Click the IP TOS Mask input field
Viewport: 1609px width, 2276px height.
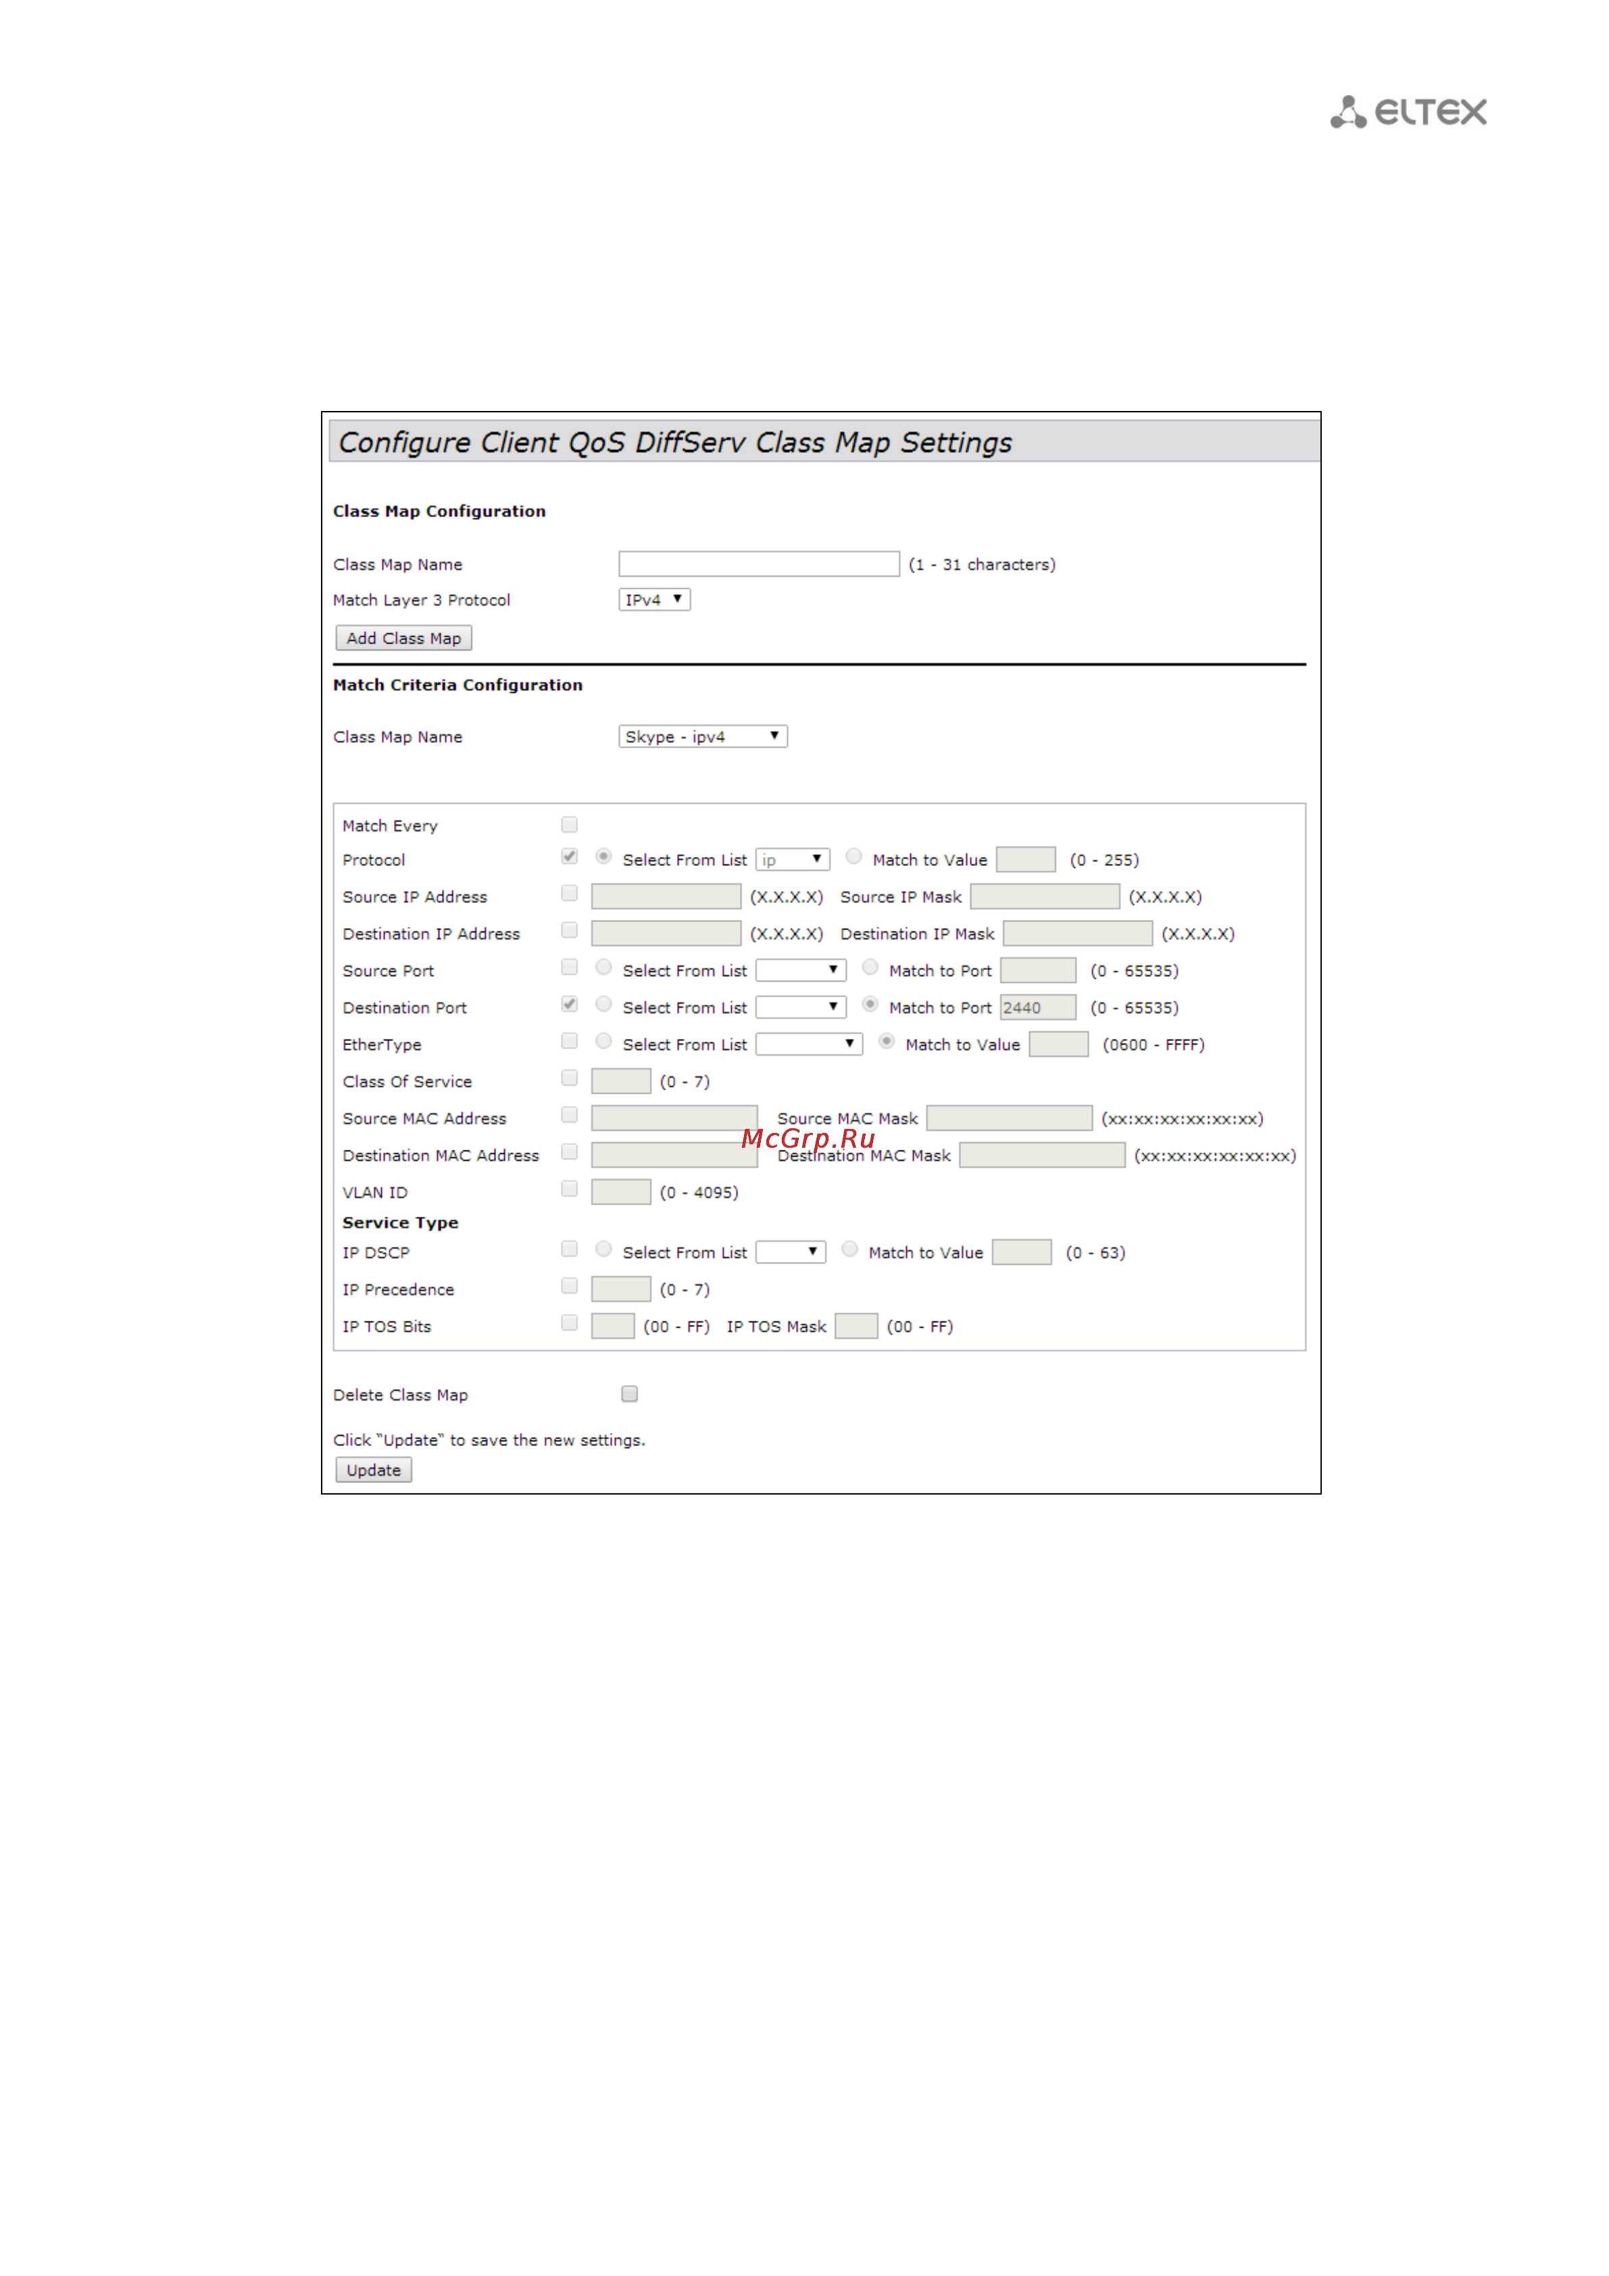coord(856,1326)
